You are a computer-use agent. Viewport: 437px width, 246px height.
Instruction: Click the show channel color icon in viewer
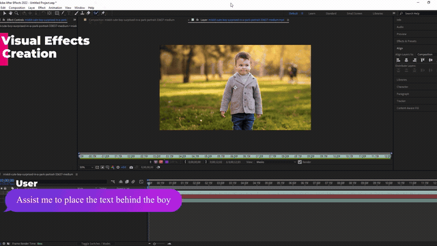click(x=113, y=167)
